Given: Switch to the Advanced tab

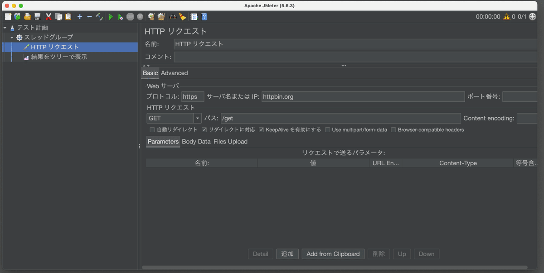Looking at the screenshot, I should (175, 73).
